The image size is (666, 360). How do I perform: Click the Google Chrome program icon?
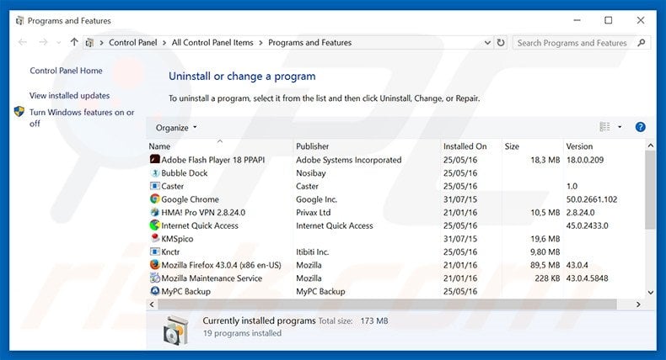[x=154, y=199]
